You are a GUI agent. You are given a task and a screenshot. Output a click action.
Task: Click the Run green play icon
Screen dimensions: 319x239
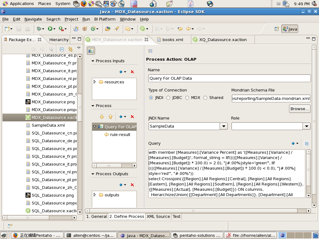[x=50, y=29]
